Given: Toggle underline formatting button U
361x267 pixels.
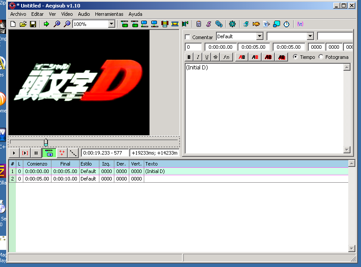Looking at the screenshot, I should coord(207,57).
